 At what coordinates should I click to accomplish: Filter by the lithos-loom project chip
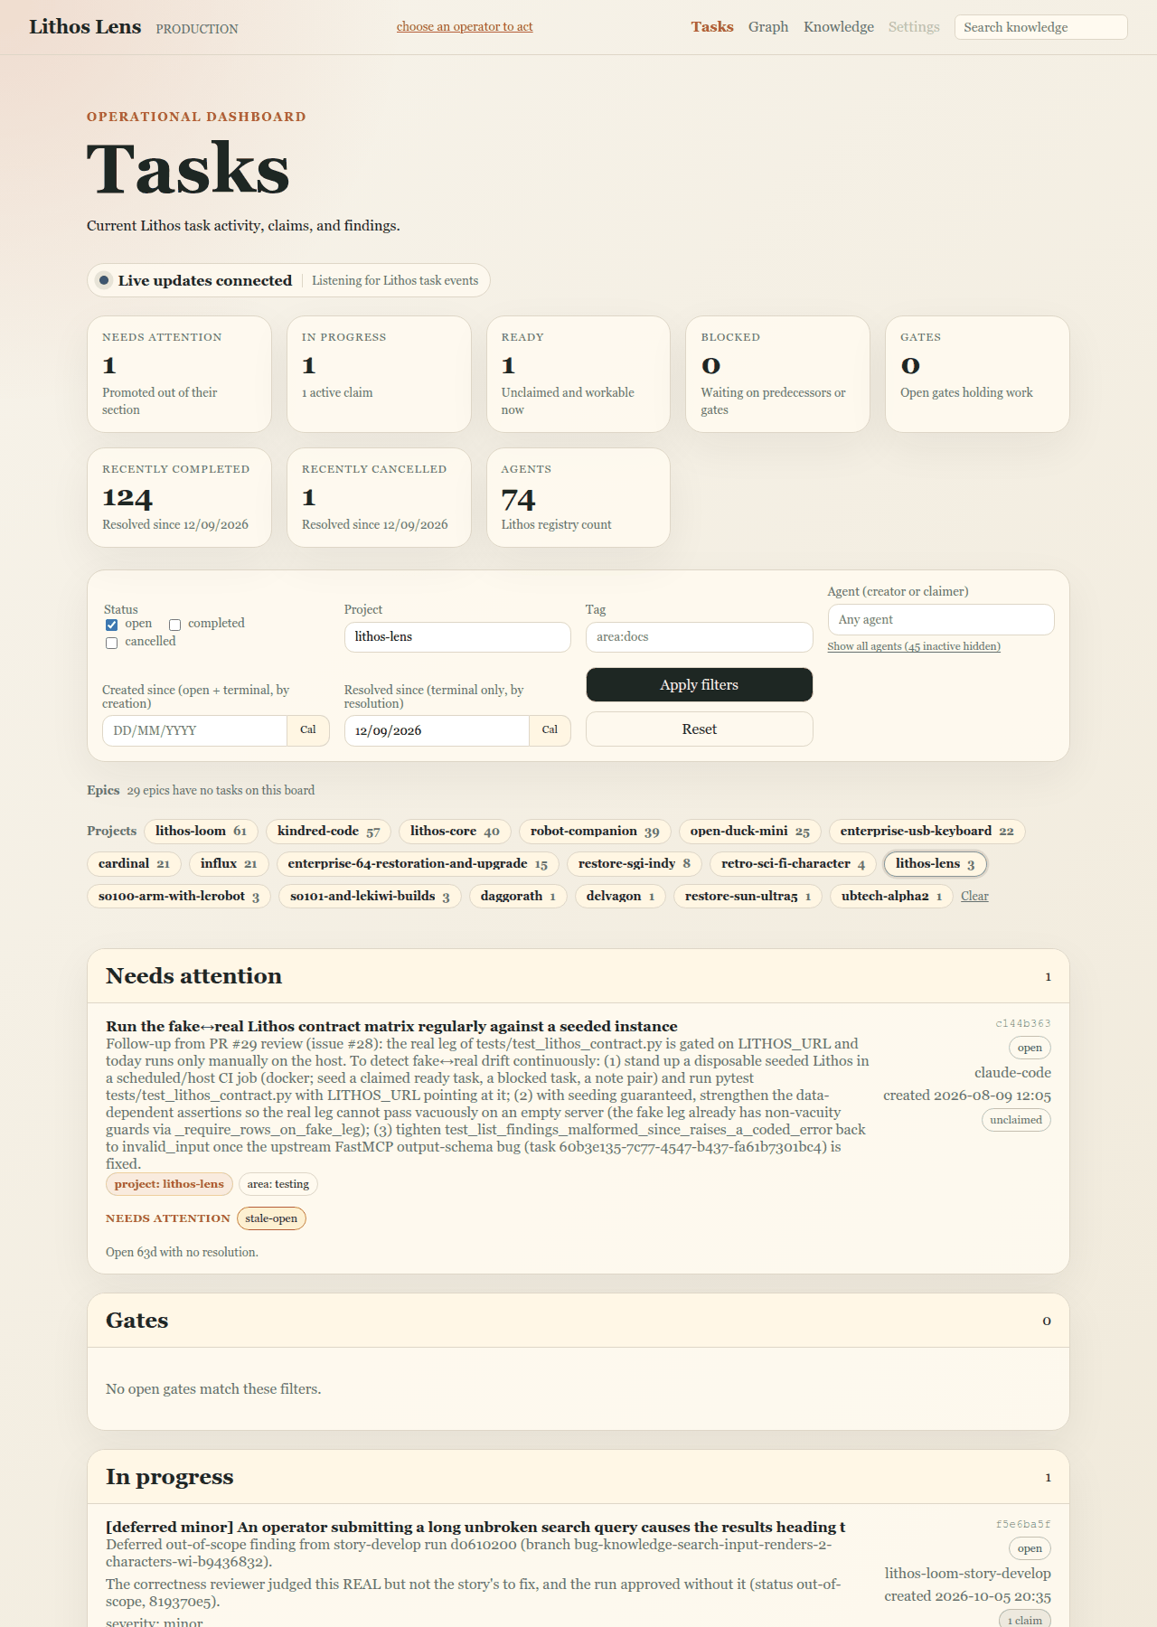201,832
